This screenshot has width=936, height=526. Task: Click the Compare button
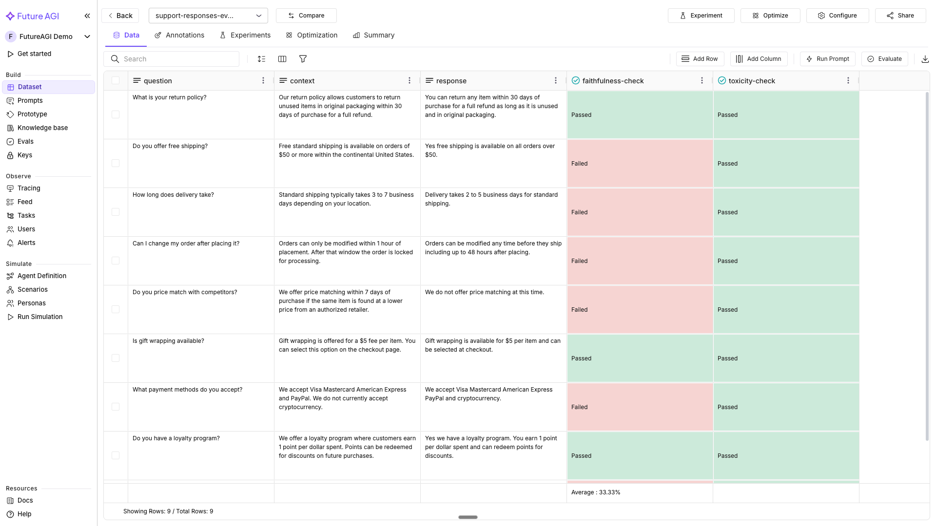coord(306,15)
